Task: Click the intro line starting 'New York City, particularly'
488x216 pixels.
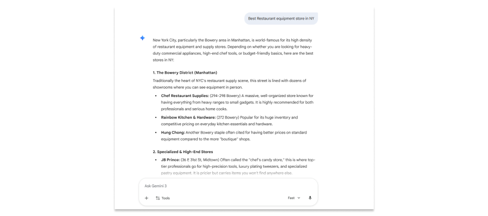Action: [232, 40]
